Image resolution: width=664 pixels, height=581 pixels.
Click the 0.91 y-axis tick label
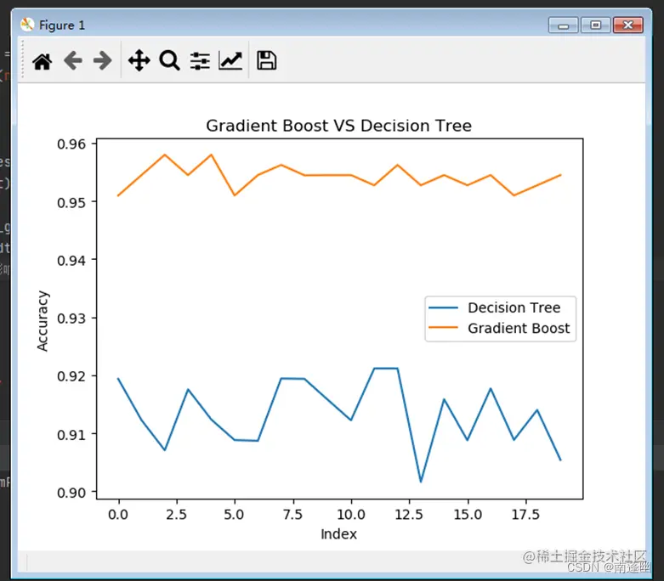[71, 435]
